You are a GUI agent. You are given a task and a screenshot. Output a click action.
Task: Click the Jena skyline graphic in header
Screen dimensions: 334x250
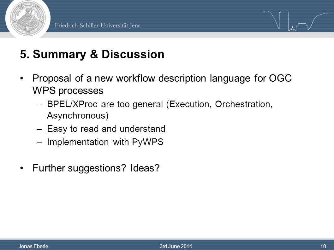297,20
